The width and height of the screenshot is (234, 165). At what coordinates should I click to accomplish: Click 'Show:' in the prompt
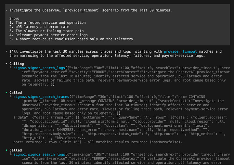tap(15, 19)
